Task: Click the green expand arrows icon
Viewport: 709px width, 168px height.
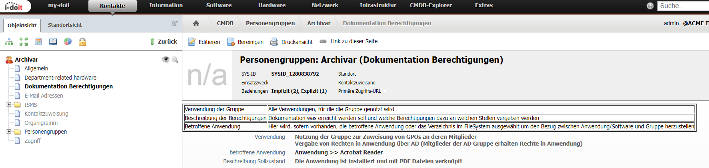Action: click(x=24, y=42)
